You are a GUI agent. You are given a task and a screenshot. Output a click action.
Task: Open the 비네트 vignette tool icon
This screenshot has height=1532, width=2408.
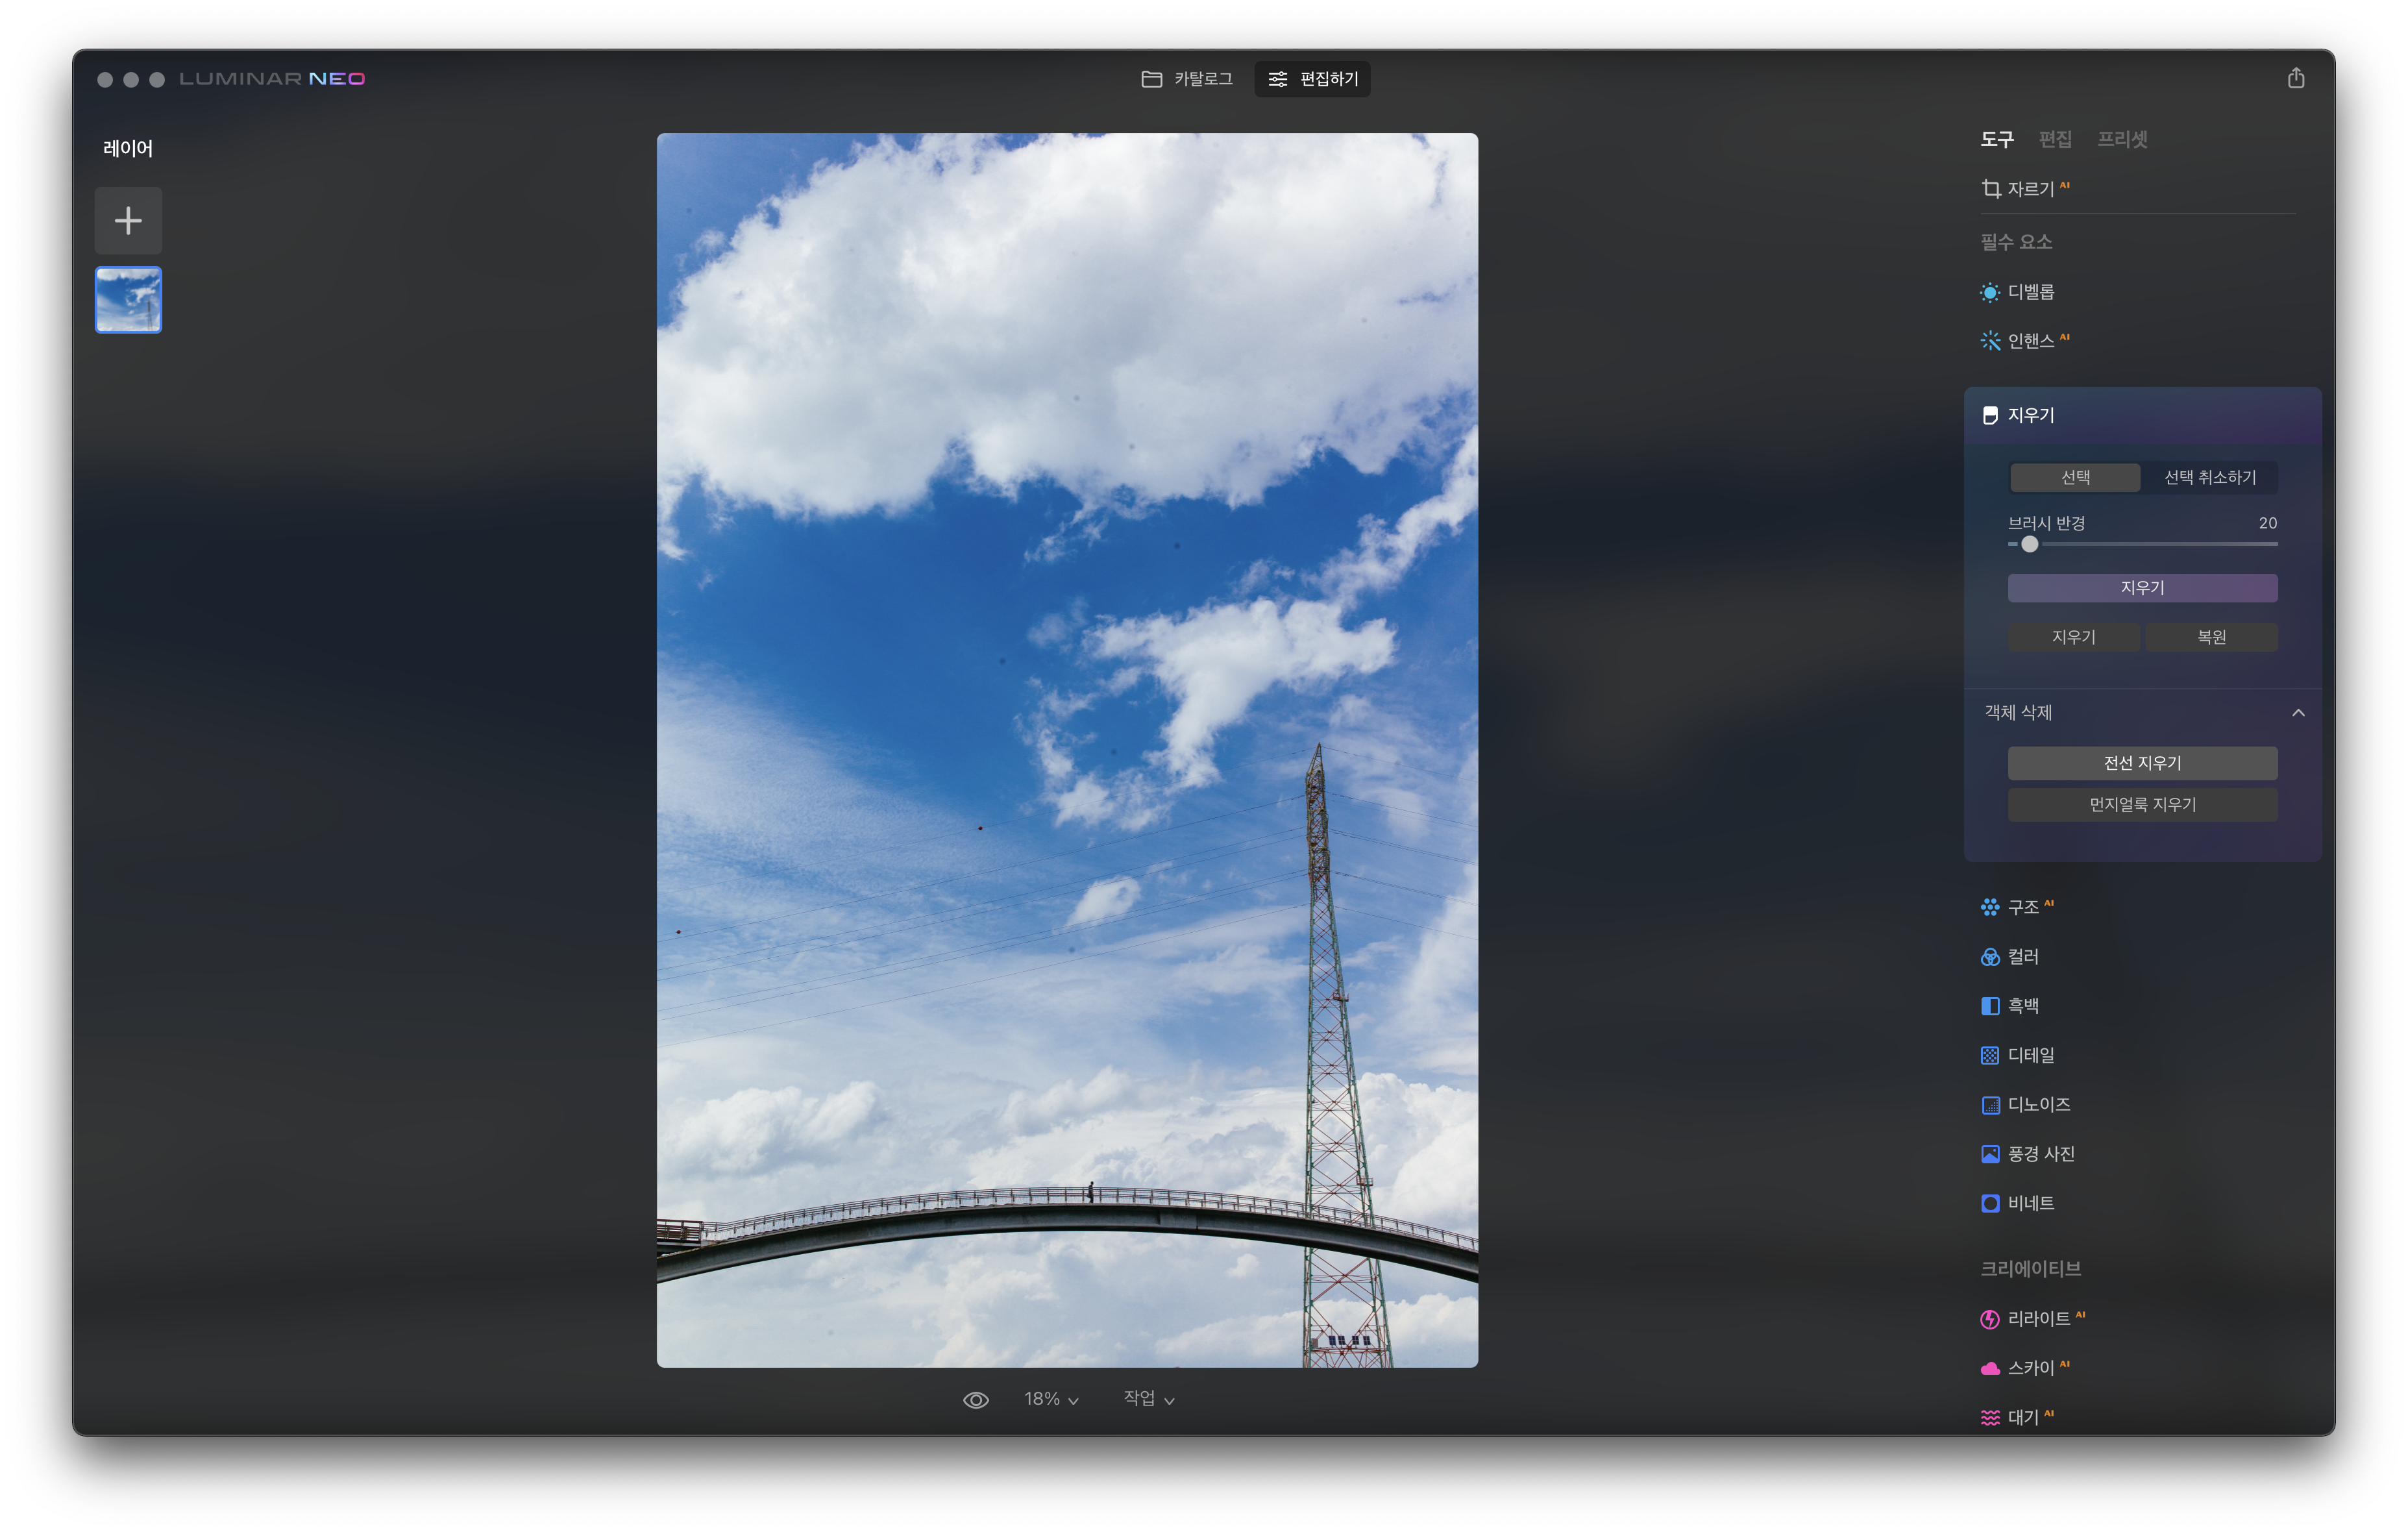coord(1990,1204)
